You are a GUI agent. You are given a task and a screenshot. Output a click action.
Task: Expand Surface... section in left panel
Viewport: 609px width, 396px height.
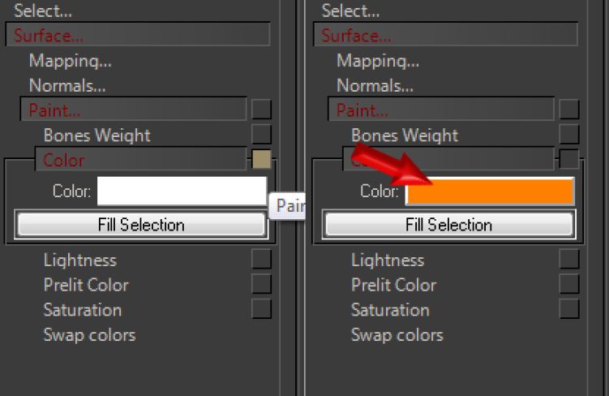tap(49, 36)
